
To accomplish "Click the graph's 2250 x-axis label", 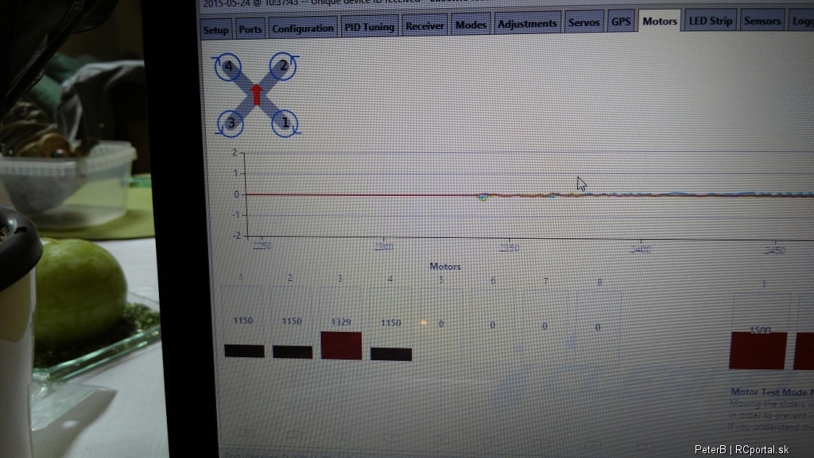I will [262, 245].
